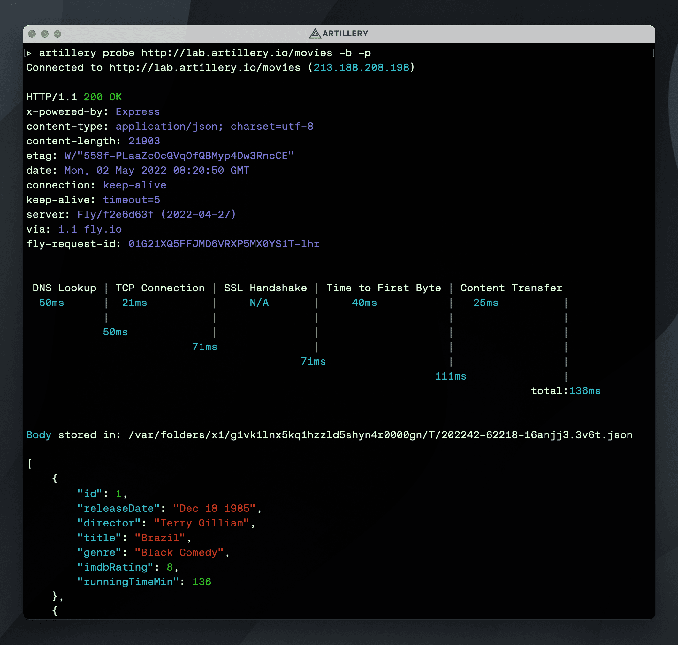Click the 50ms value under DNS Lookup
Image resolution: width=678 pixels, height=645 pixels.
(51, 303)
